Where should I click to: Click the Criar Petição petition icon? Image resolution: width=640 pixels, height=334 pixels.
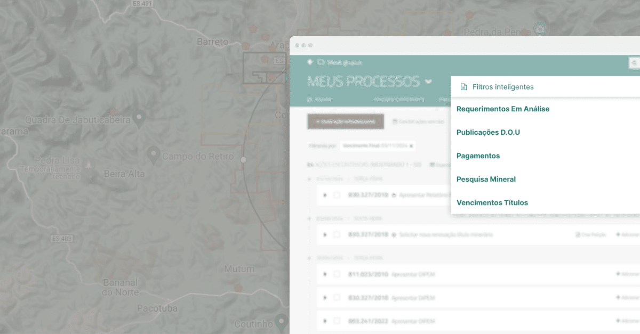coord(578,234)
